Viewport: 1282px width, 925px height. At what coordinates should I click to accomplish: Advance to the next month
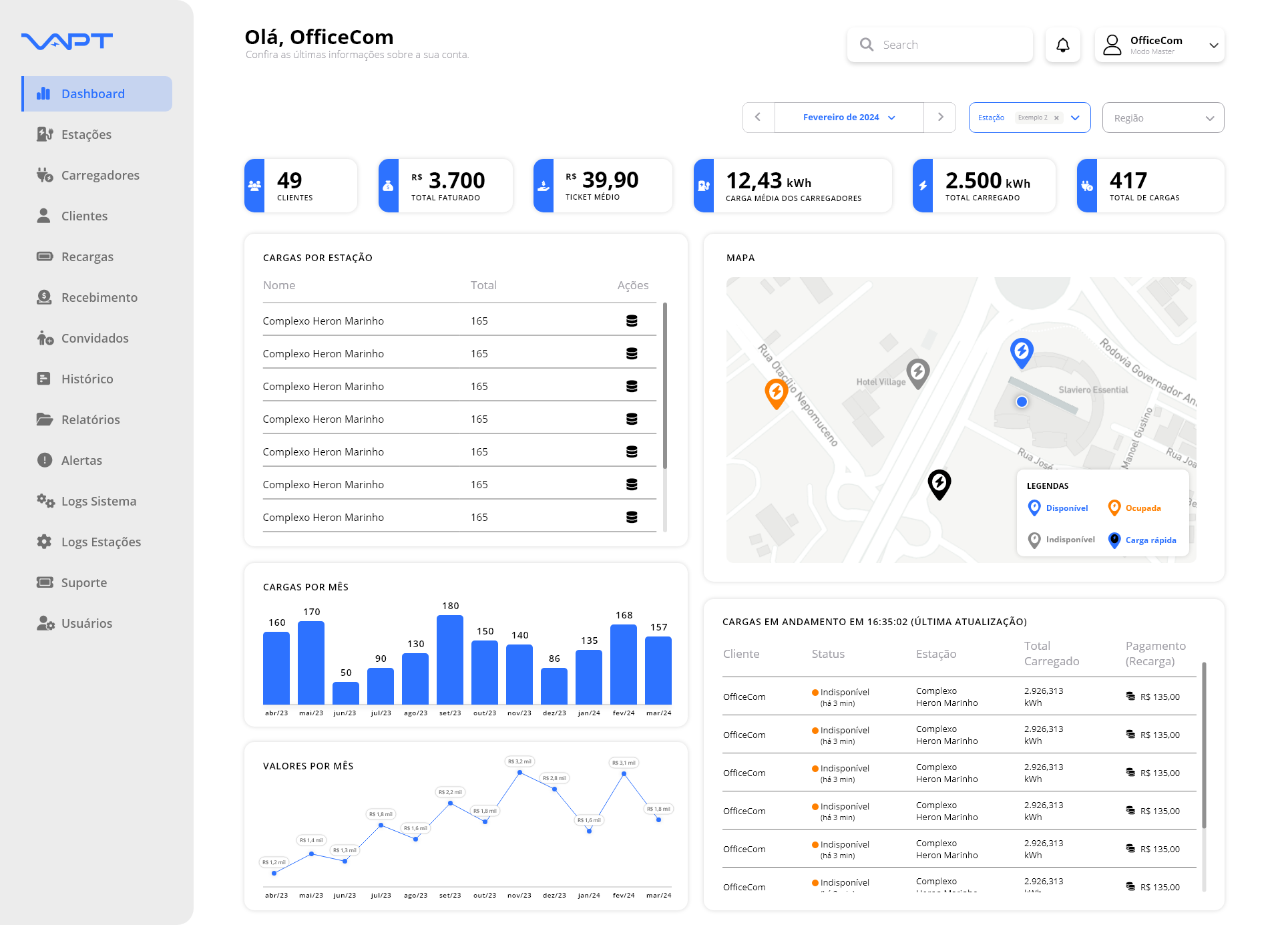pos(940,118)
